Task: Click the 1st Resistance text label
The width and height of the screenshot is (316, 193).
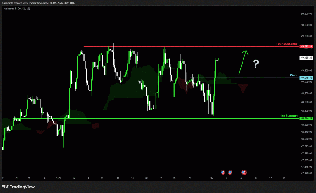Action: click(x=287, y=44)
